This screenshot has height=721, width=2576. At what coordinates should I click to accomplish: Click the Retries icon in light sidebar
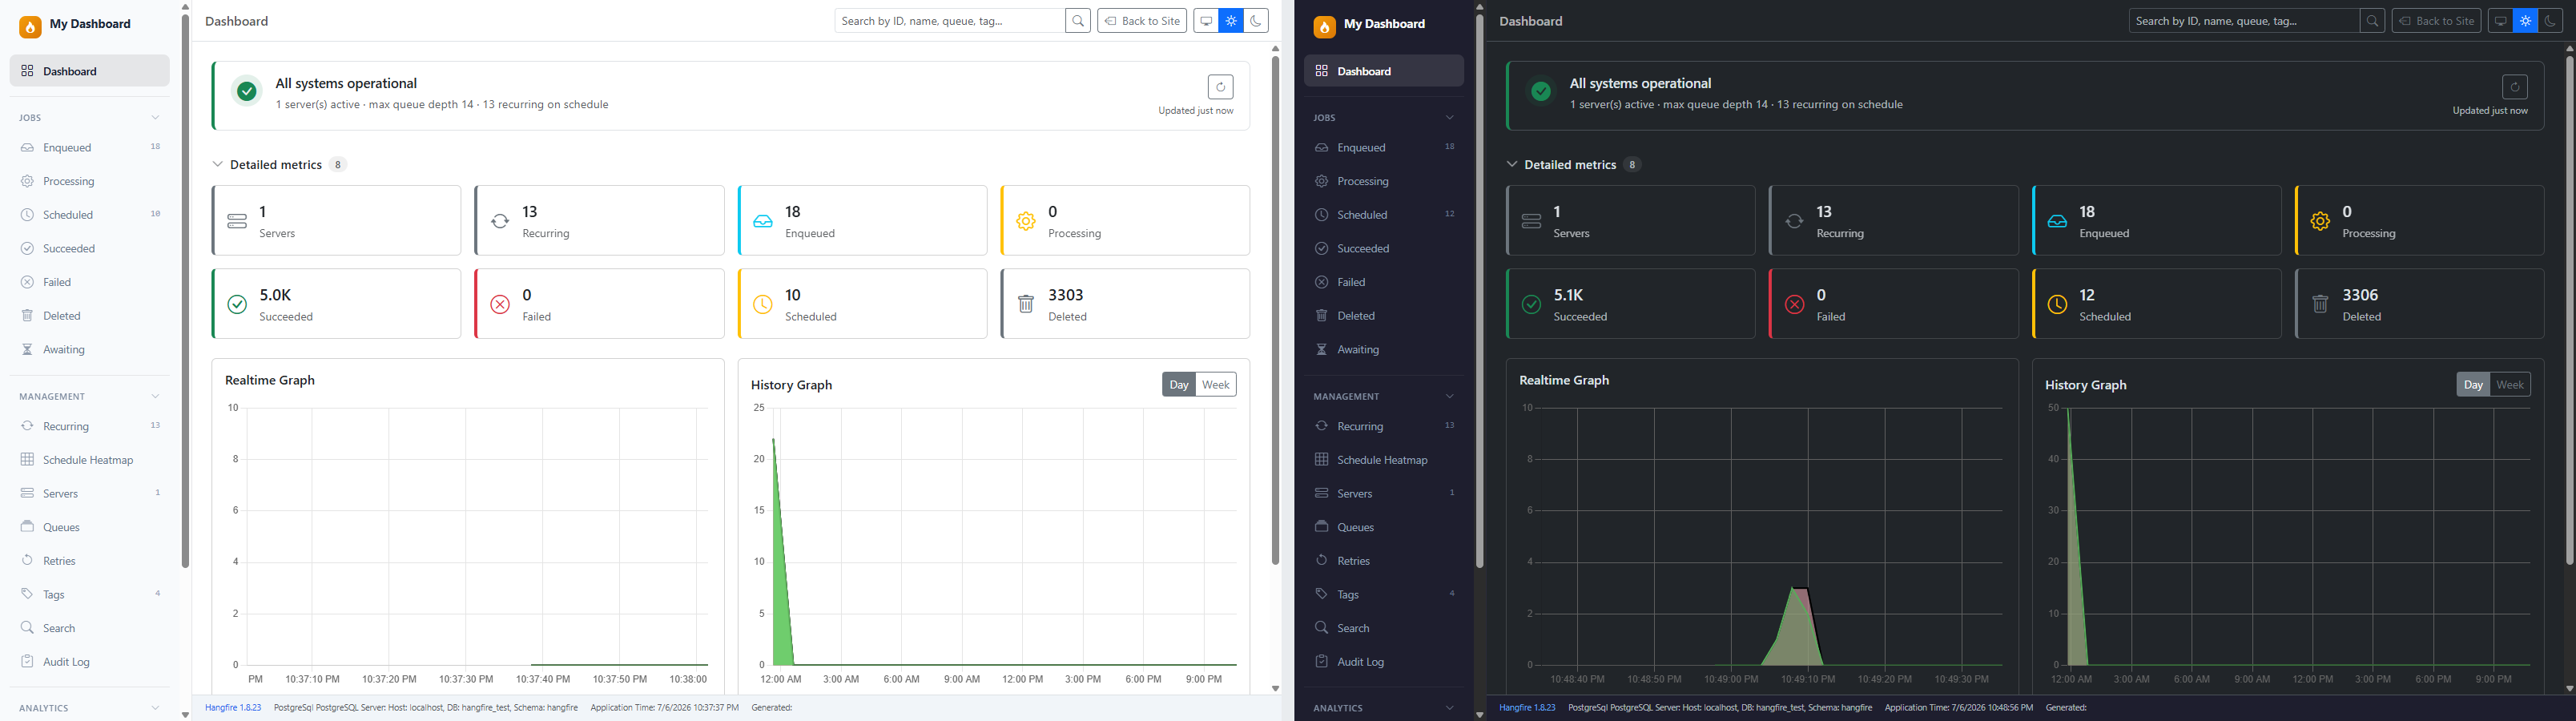tap(27, 561)
